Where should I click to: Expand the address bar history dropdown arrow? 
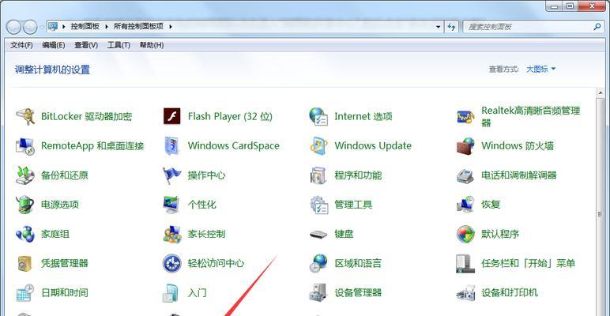(x=439, y=27)
